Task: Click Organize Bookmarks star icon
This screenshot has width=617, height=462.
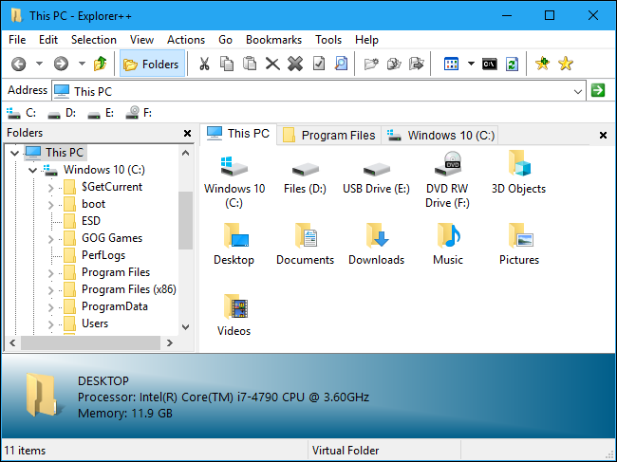Action: pyautogui.click(x=566, y=64)
